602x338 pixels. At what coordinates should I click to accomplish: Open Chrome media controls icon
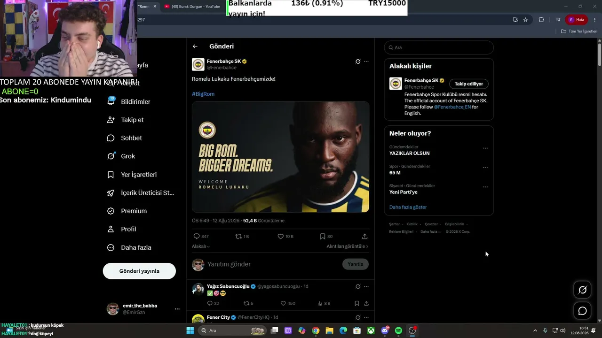click(558, 20)
